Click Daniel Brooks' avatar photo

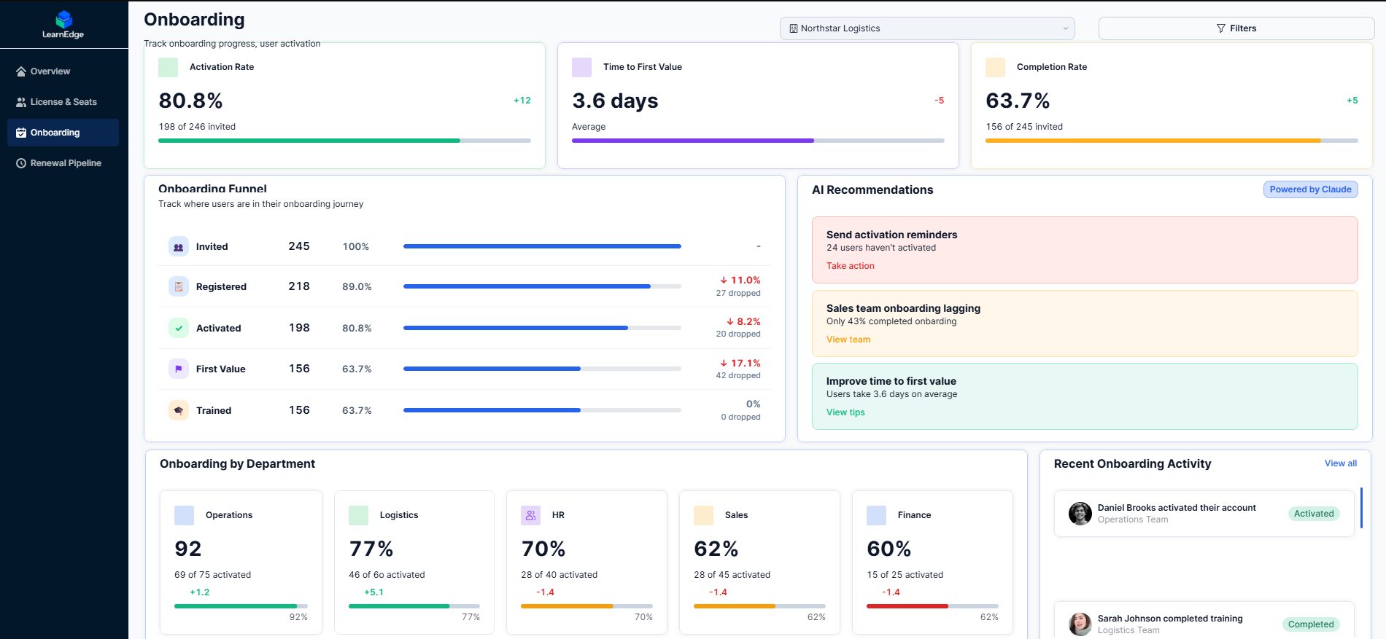[1080, 514]
